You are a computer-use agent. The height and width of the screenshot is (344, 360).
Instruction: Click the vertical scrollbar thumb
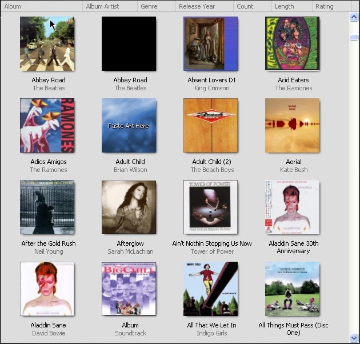(x=354, y=37)
